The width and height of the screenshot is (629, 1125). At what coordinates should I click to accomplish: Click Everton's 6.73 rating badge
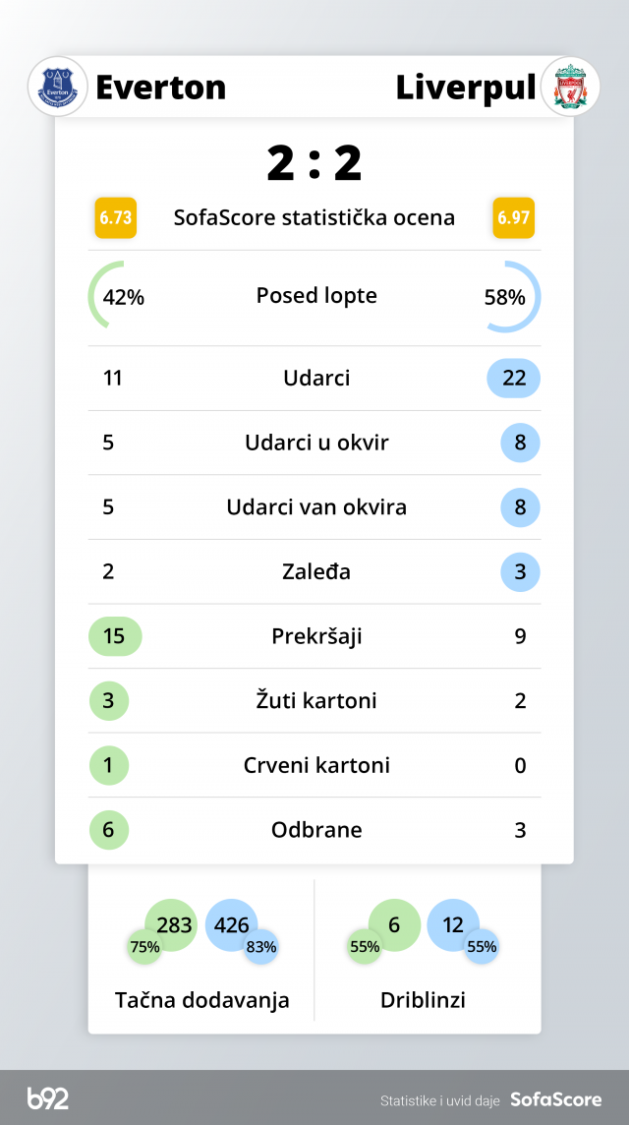click(x=115, y=217)
